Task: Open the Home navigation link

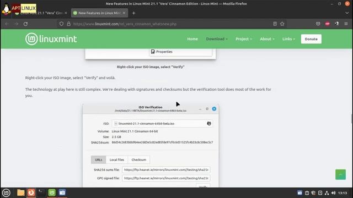Action: click(x=192, y=39)
